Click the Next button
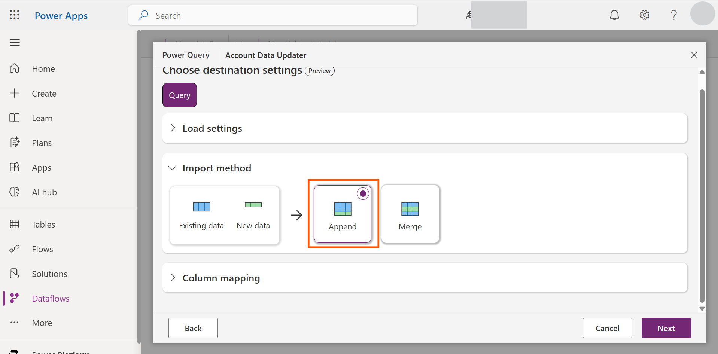718x354 pixels. pos(666,328)
